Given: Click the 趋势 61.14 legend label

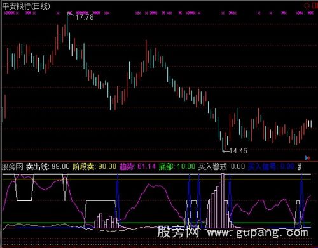Looking at the screenshot, I should coord(137,167).
